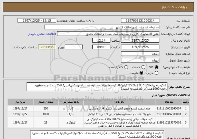The width and height of the screenshot is (197, 139).
Task: Click the need number field 1197003131000214
Action: (140, 20)
